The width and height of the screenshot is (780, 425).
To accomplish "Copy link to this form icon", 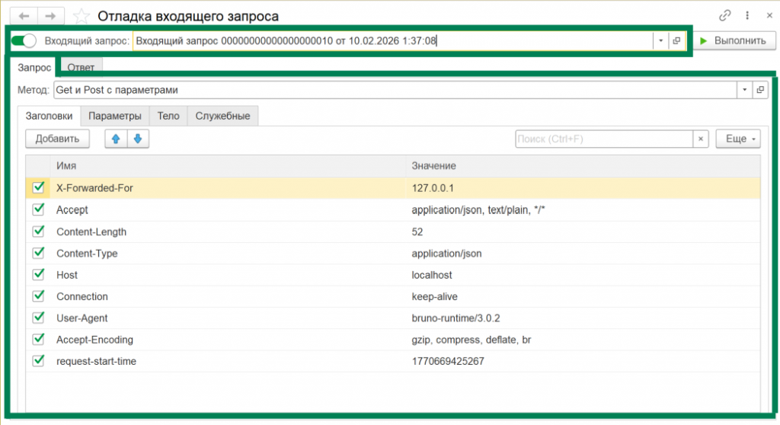I will [x=724, y=15].
